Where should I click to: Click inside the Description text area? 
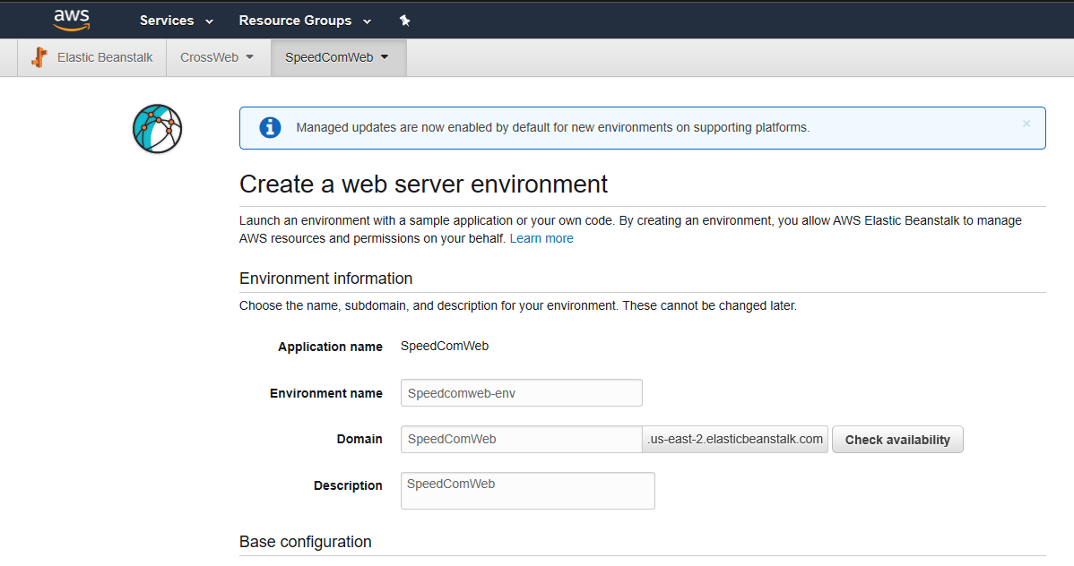coord(527,491)
